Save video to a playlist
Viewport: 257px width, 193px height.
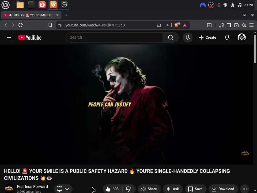[195, 189]
